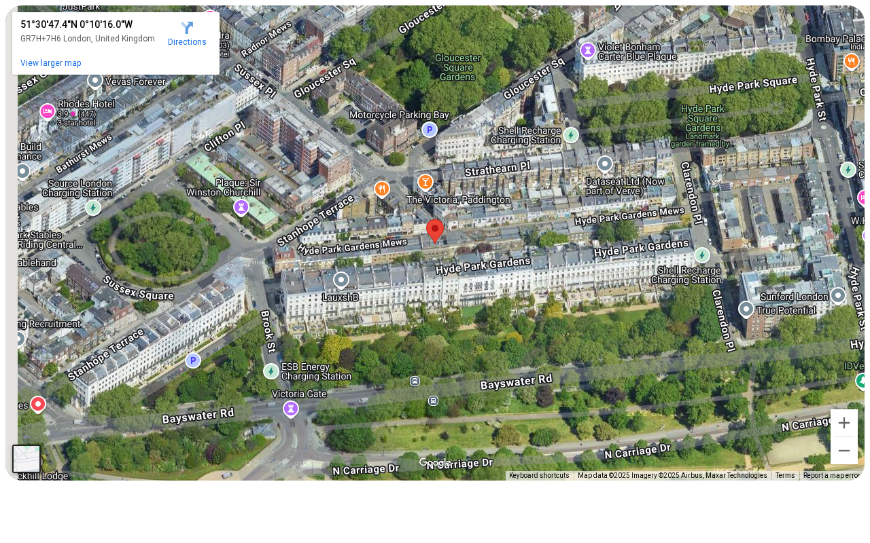870x543 pixels.
Task: Open the Violet Bonham Carter Blue Plaque marker
Action: (x=588, y=50)
